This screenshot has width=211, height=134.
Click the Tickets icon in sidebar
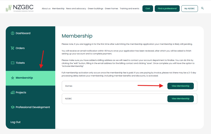13,63
